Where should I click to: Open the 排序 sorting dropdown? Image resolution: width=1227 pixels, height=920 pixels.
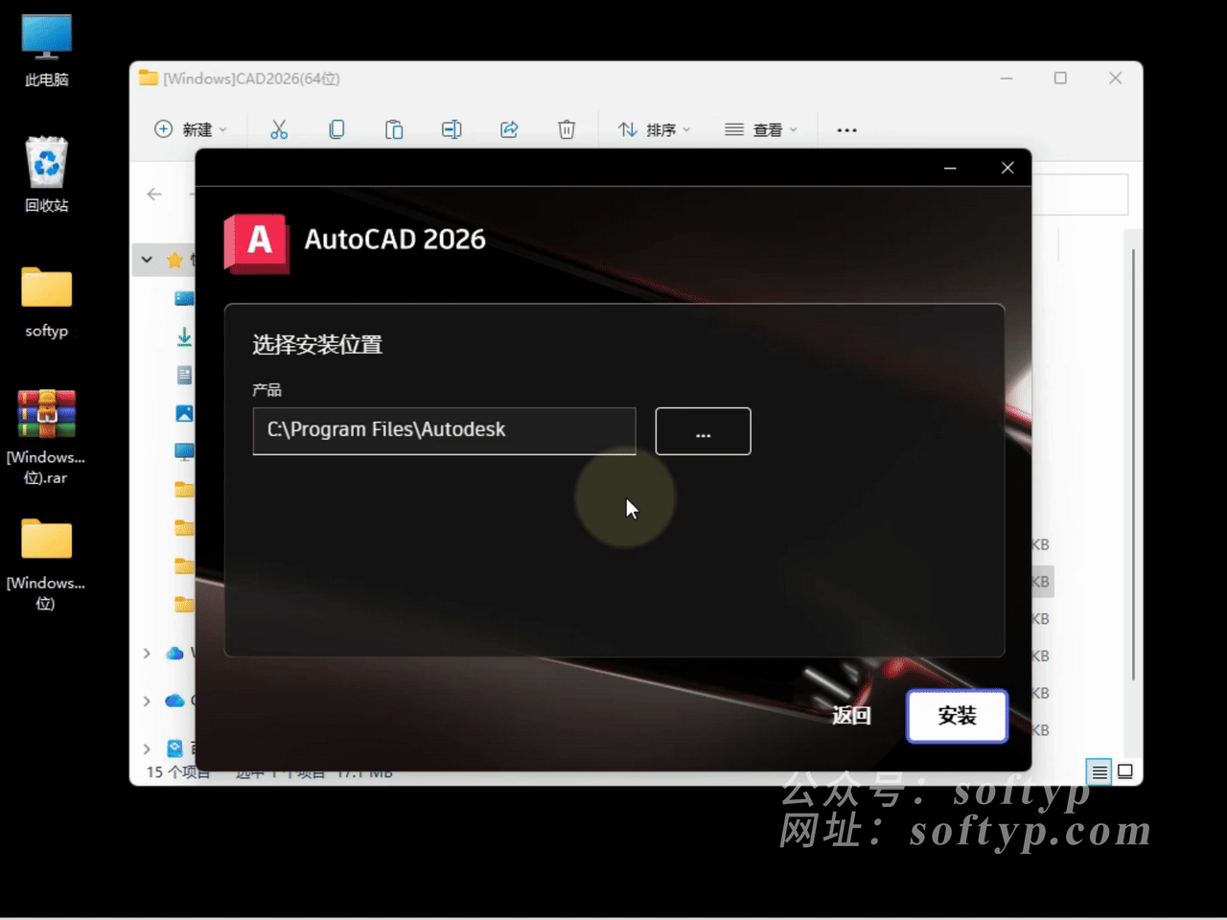pyautogui.click(x=653, y=129)
